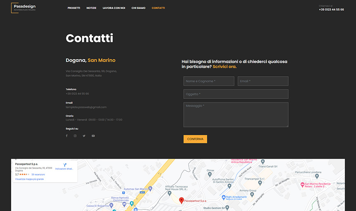
Task: Click Visualizza mappa più grande link
Action: click(x=29, y=179)
